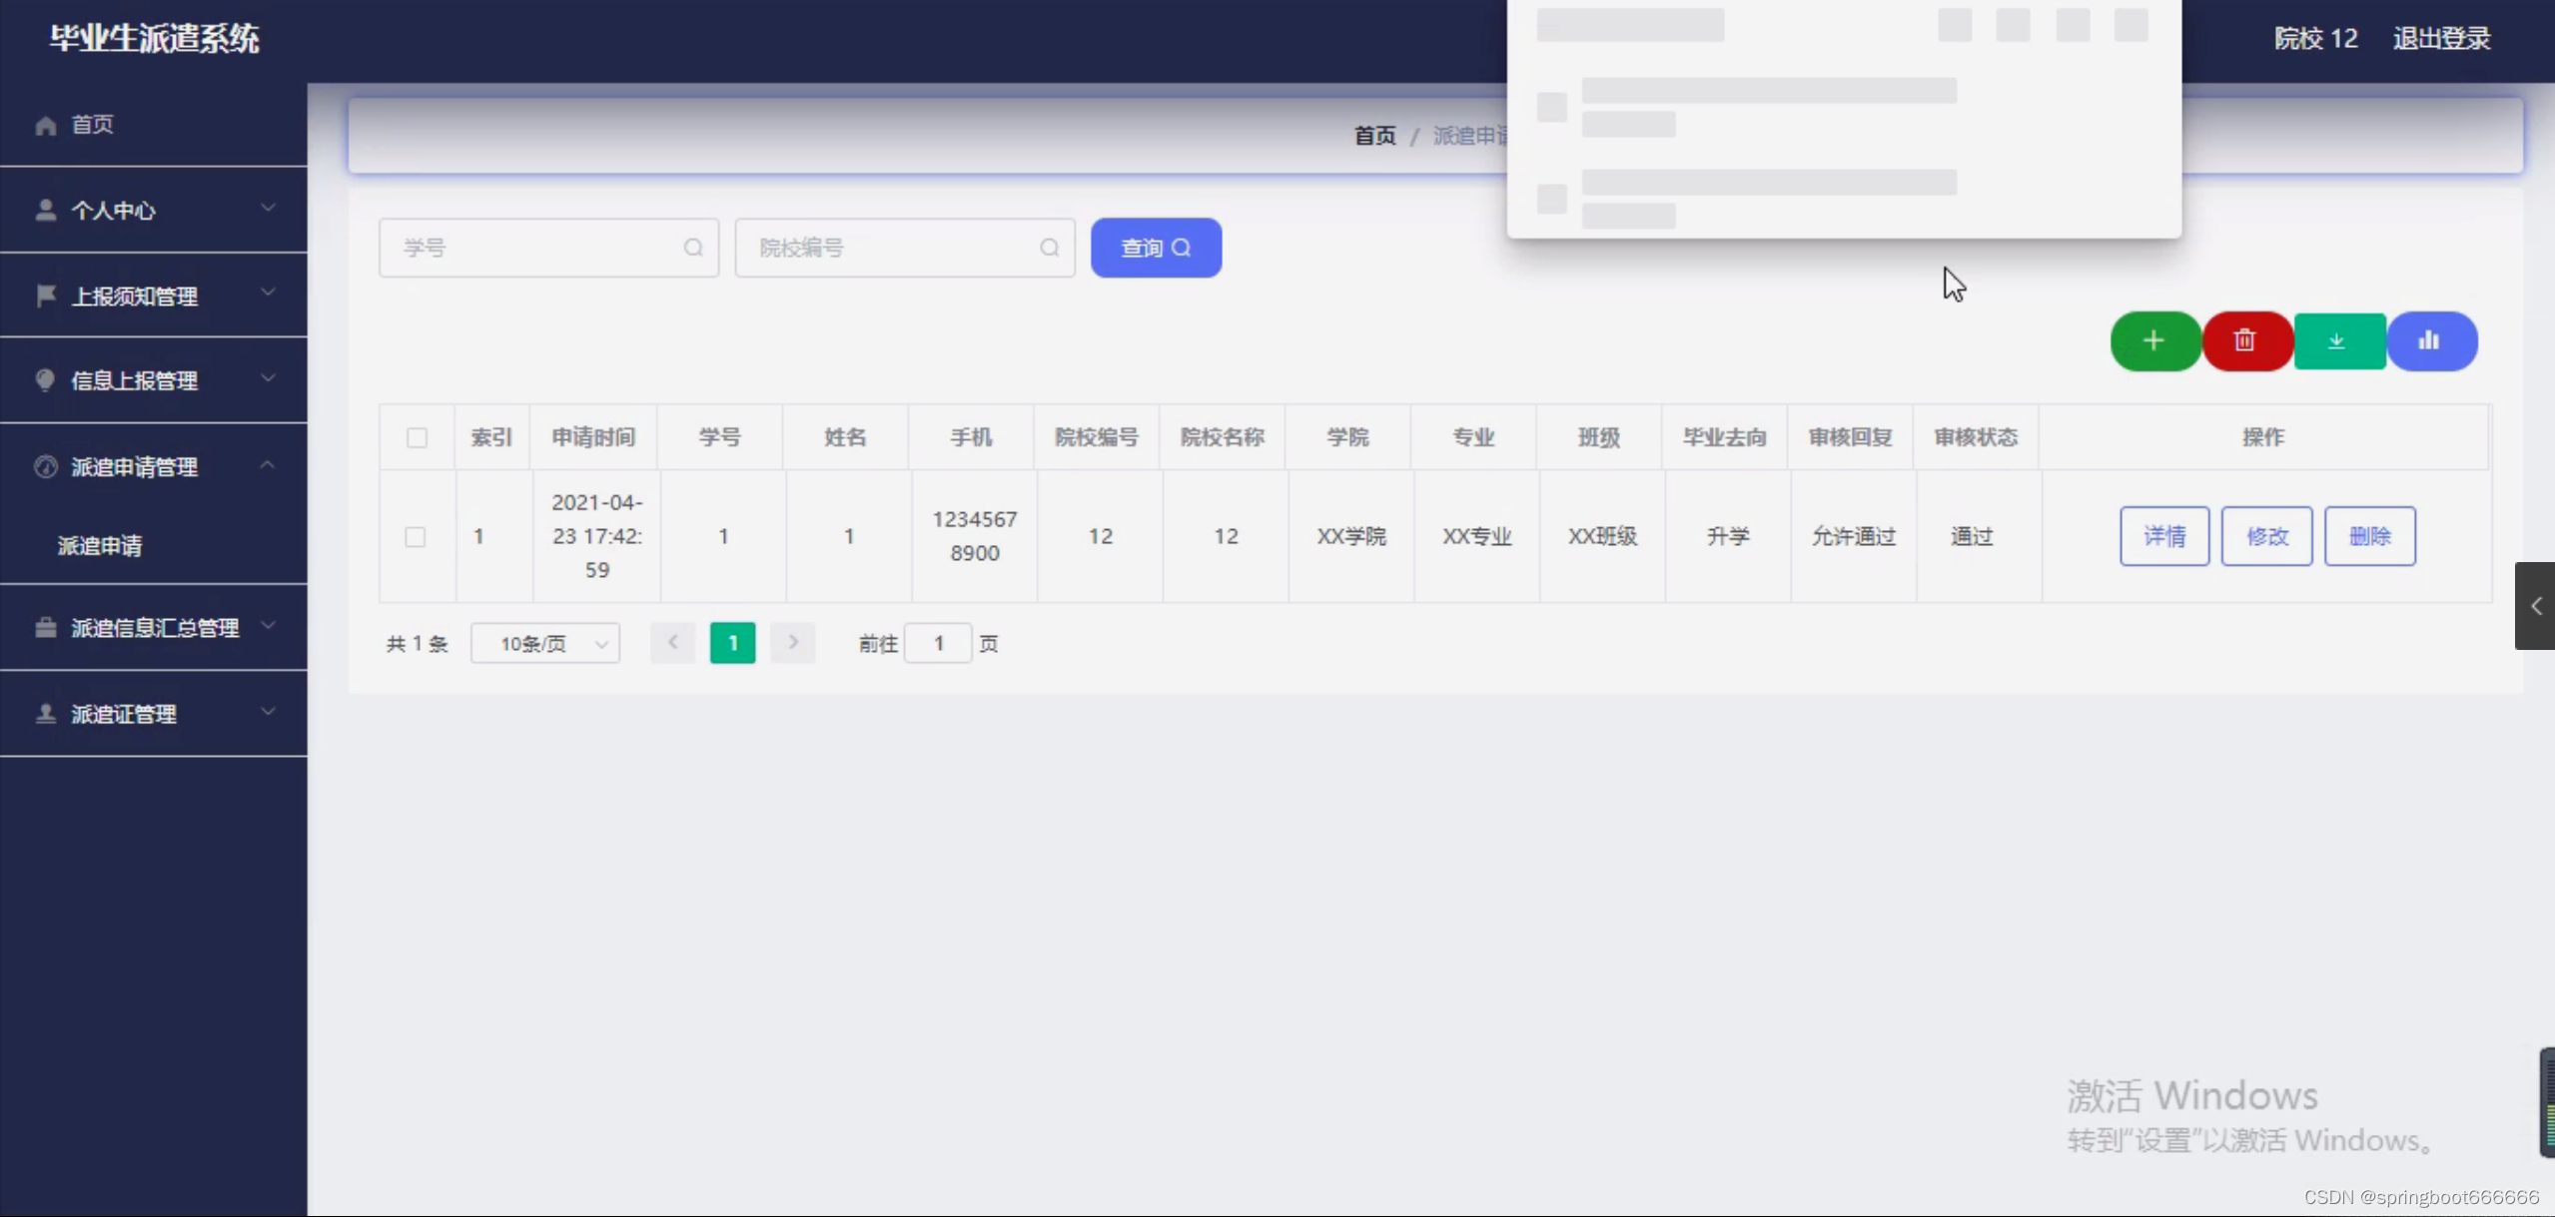Click the 审核状态 column header

pos(1976,437)
